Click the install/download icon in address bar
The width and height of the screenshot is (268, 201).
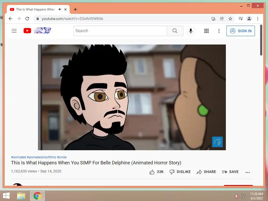214,19
